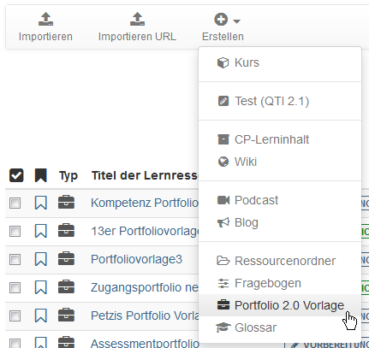The height and width of the screenshot is (348, 369).
Task: Check the box for Kompetenz Portfolio
Action: (x=15, y=203)
